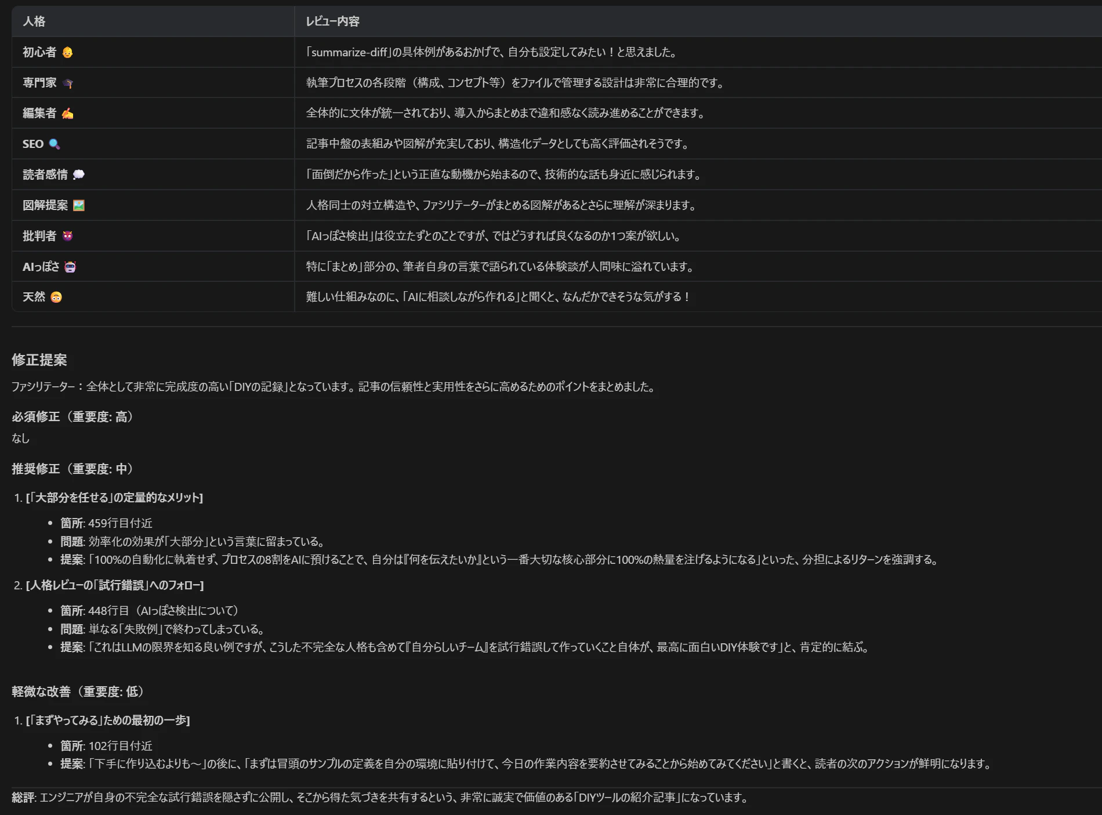
Task: Click the ファシリテーター summary sentence
Action: coord(334,387)
